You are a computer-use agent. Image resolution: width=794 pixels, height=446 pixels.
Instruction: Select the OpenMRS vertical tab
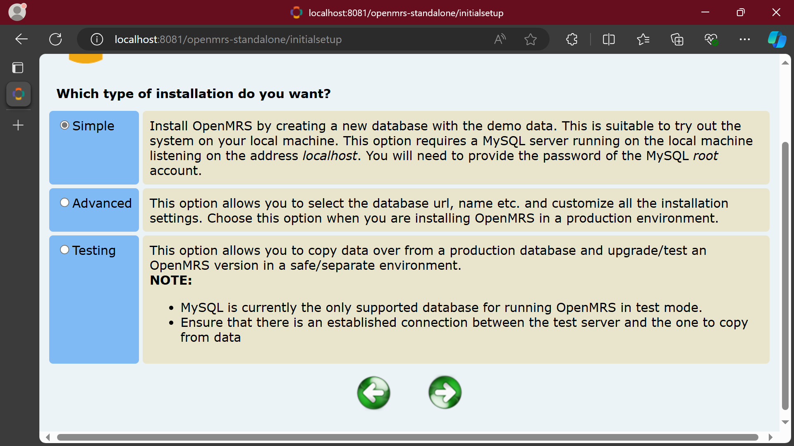pos(19,94)
